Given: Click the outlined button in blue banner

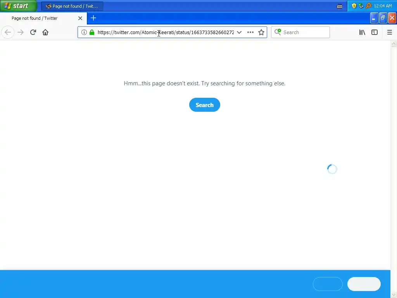Looking at the screenshot, I should pyautogui.click(x=328, y=284).
